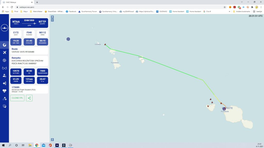Expand hidden bookmarks chevron

[x=229, y=12]
